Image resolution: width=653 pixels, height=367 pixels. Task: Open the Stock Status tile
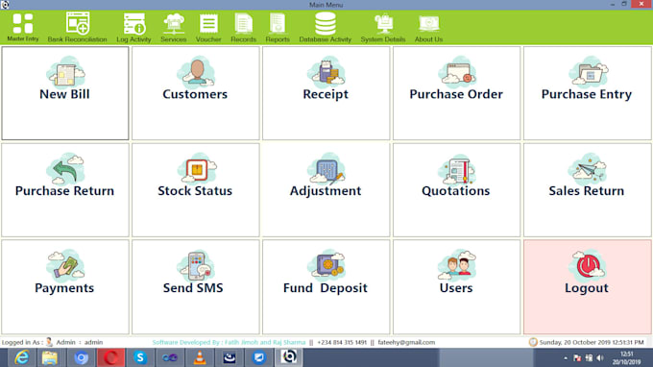pyautogui.click(x=195, y=190)
